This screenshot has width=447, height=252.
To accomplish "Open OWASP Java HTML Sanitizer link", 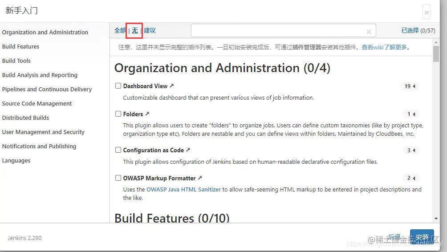I will [x=183, y=189].
